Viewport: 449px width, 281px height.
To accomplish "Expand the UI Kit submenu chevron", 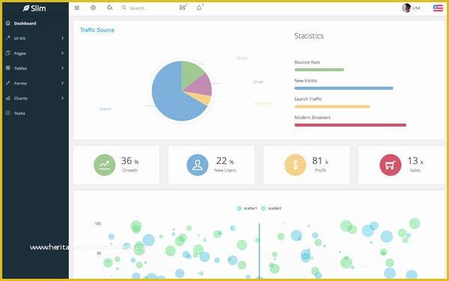I will click(x=62, y=38).
